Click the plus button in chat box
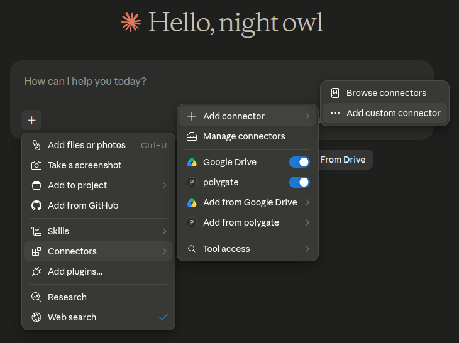 click(x=31, y=120)
